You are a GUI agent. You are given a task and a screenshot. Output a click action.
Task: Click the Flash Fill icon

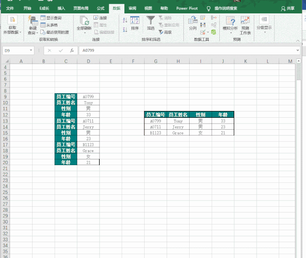coord(203,18)
